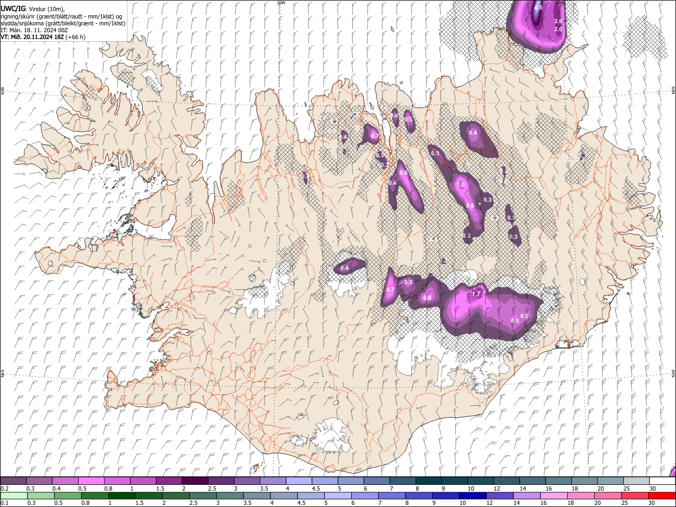Click the '0.1' number under lower legend row

4,503
